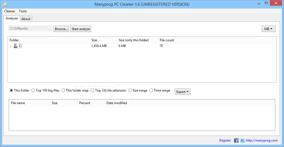Click the file count value 70

(x=161, y=46)
